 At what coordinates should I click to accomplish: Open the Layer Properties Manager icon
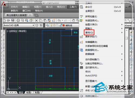pos(47,25)
